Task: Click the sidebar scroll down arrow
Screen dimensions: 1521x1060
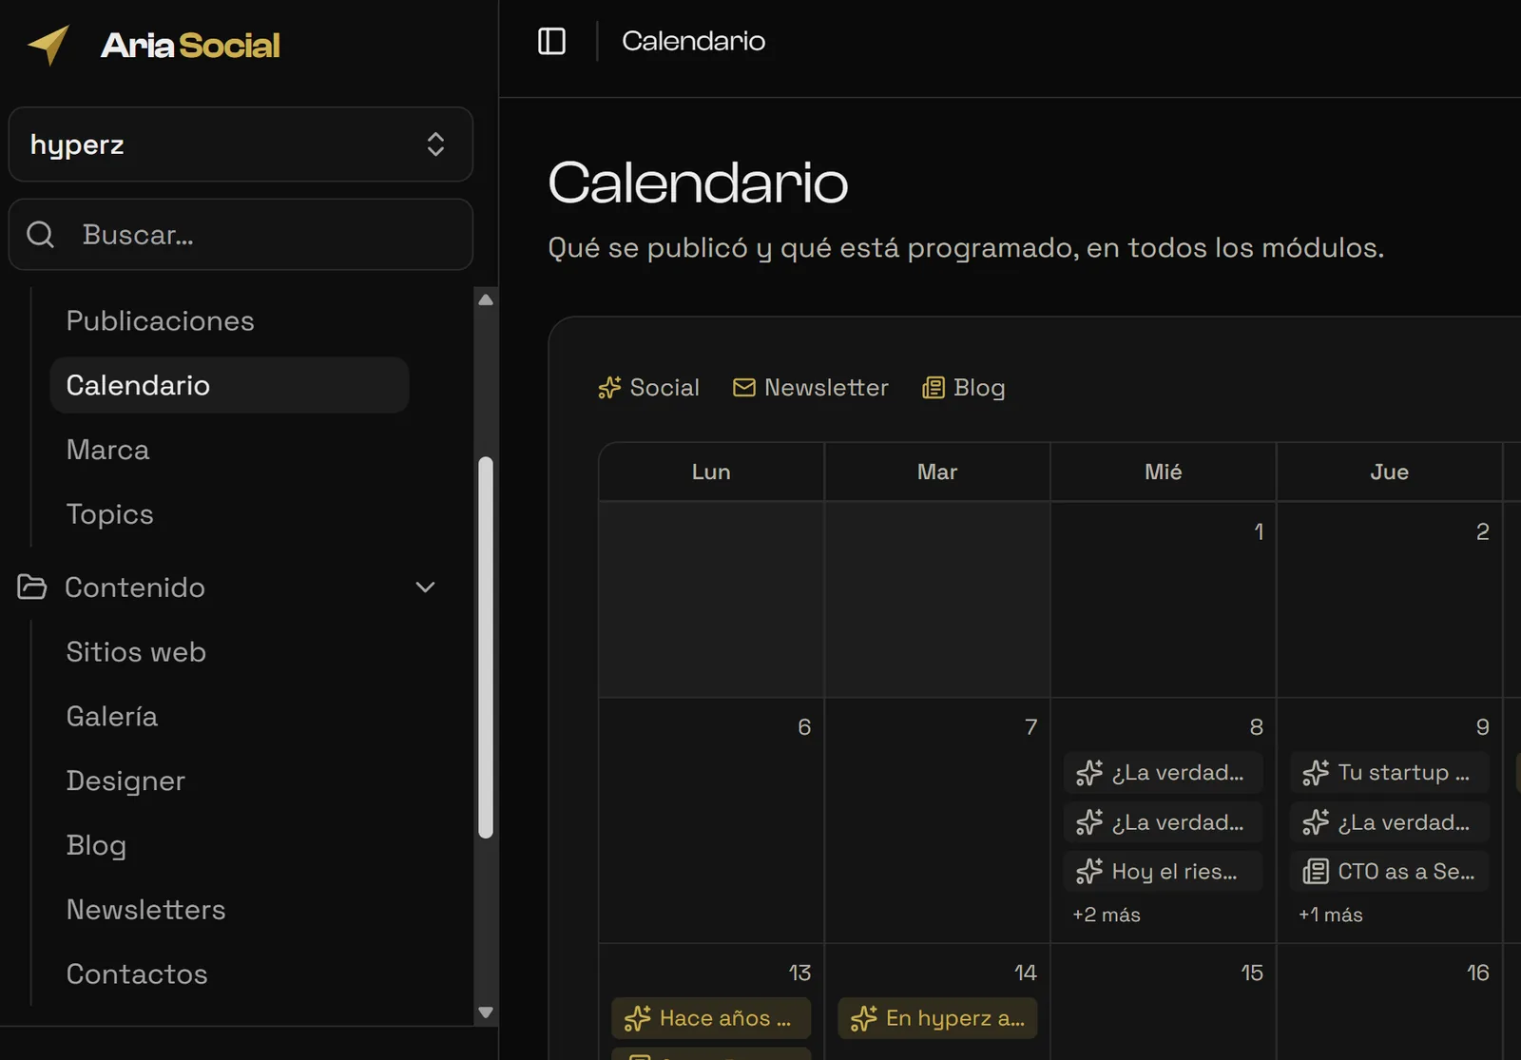Action: click(x=486, y=1012)
